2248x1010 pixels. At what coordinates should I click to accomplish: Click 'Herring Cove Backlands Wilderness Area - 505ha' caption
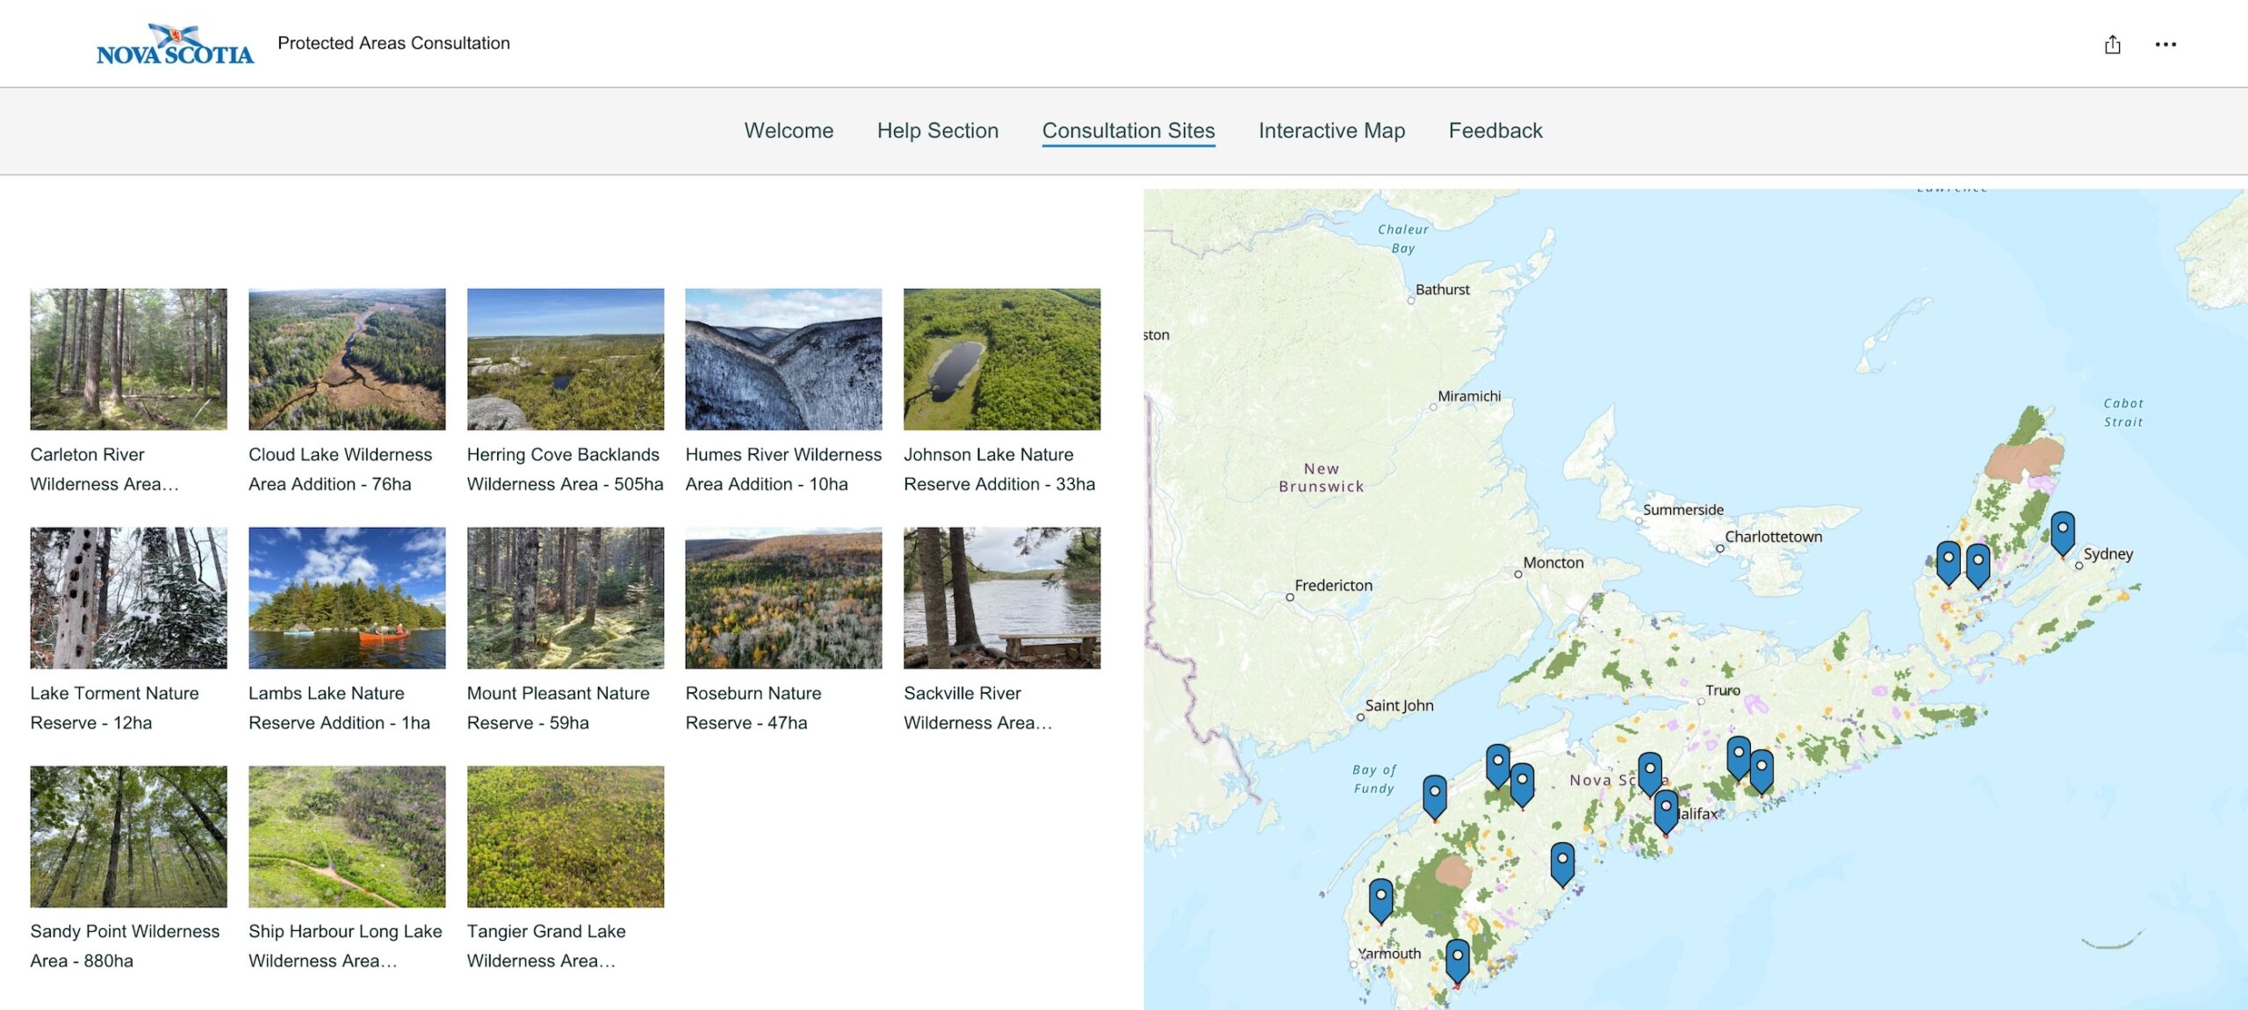(566, 469)
